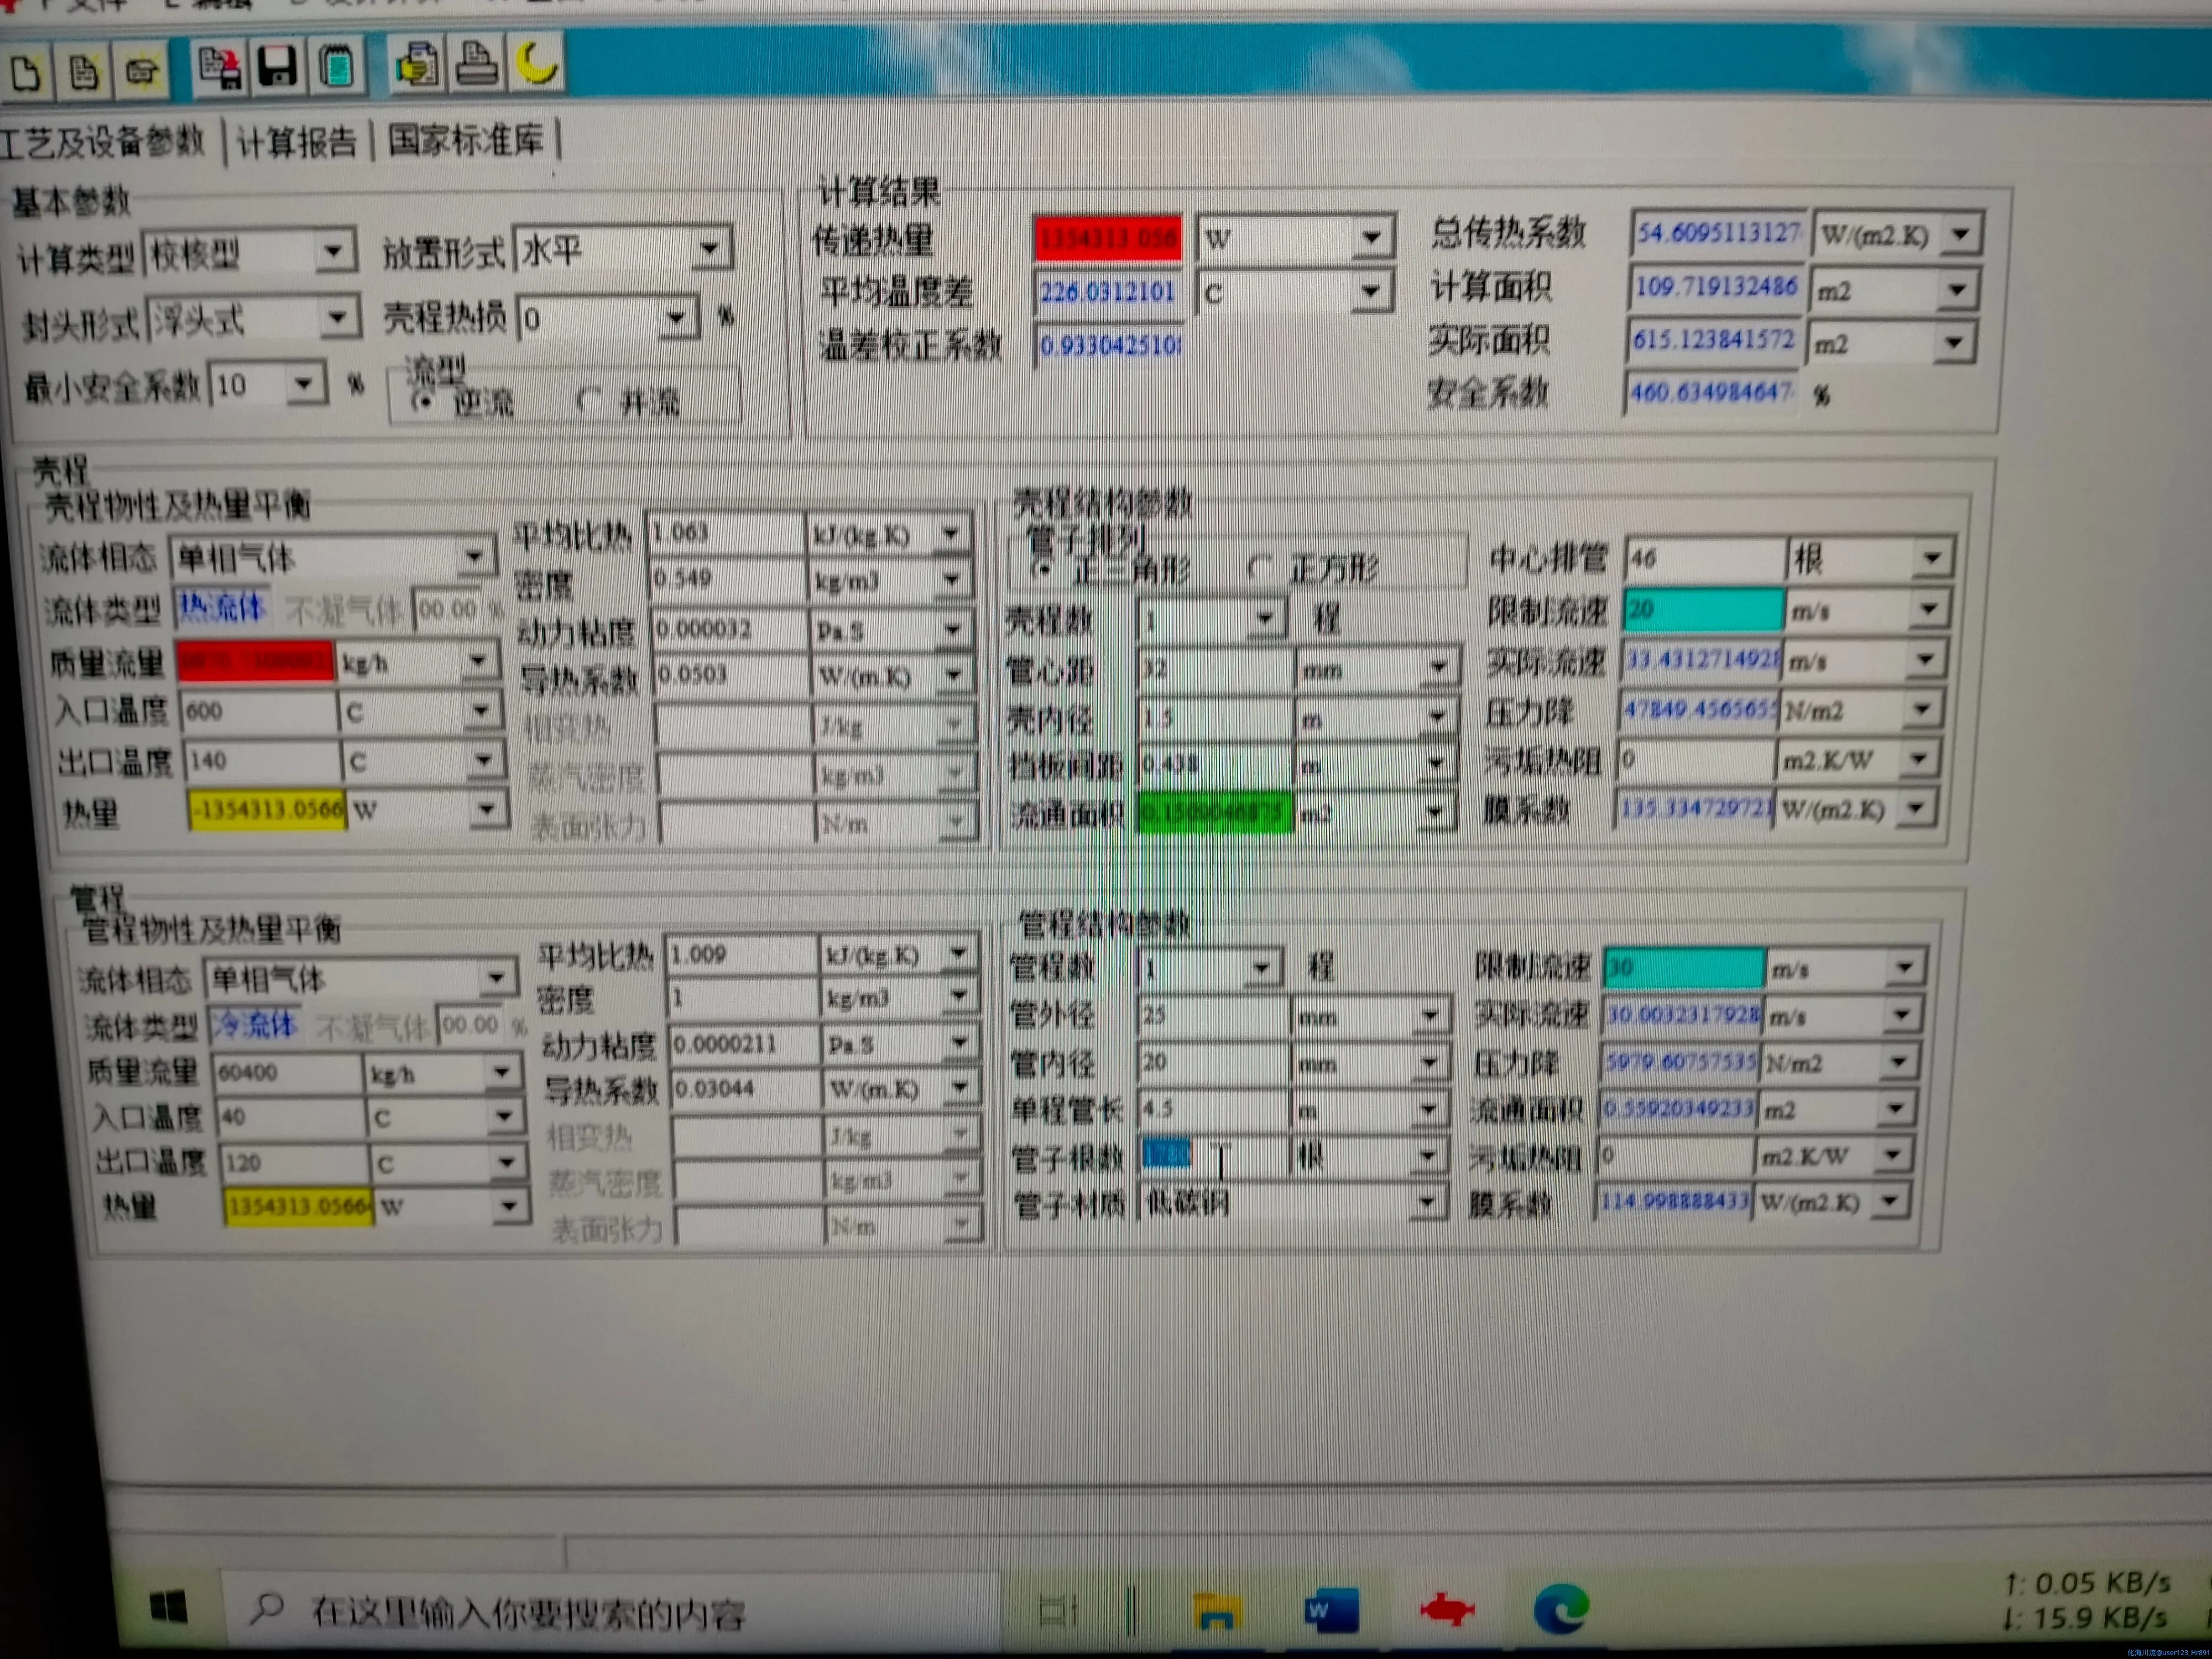Click the printer toolbar icon
This screenshot has width=2212, height=1659.
tap(477, 64)
